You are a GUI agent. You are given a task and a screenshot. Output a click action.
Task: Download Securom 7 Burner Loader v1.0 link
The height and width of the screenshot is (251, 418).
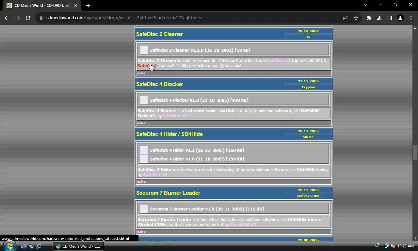tap(207, 209)
